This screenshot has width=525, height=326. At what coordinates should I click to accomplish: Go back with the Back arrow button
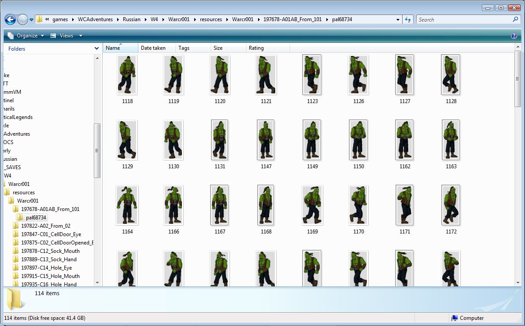coord(10,19)
